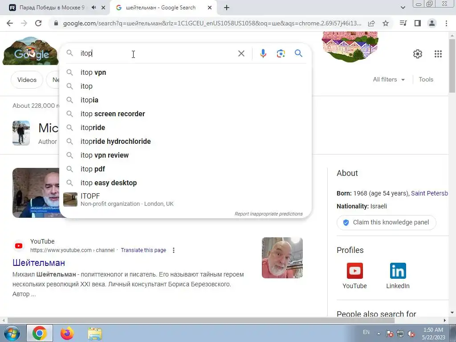This screenshot has width=456, height=342.
Task: Open a new browser tab
Action: pyautogui.click(x=227, y=8)
